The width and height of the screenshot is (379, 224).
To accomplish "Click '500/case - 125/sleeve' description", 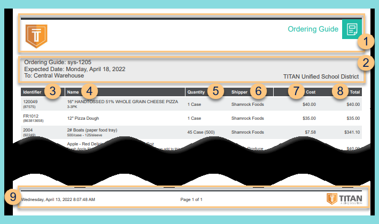I will click(x=84, y=135).
